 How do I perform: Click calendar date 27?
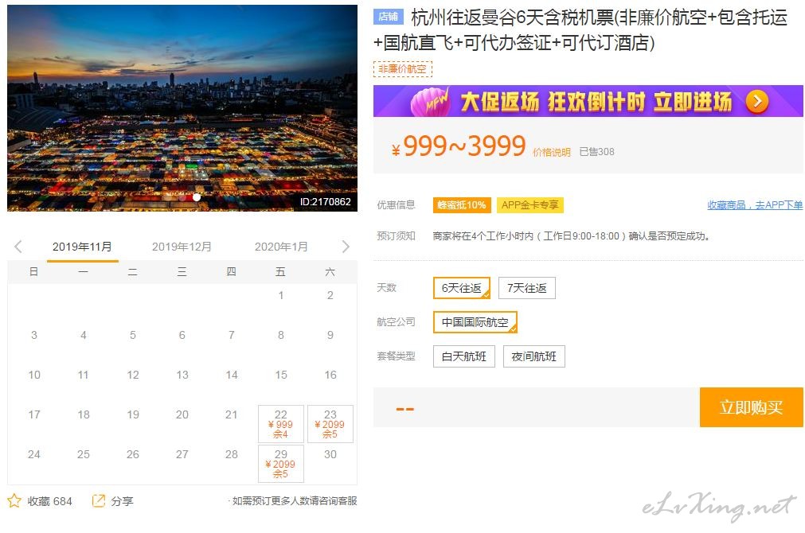(x=182, y=454)
